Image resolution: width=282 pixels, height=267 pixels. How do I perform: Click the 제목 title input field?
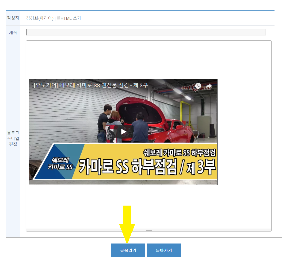tap(146, 32)
